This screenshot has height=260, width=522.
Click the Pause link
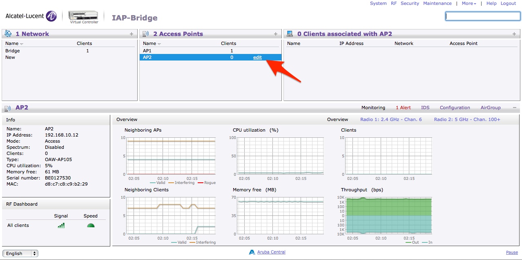point(512,252)
